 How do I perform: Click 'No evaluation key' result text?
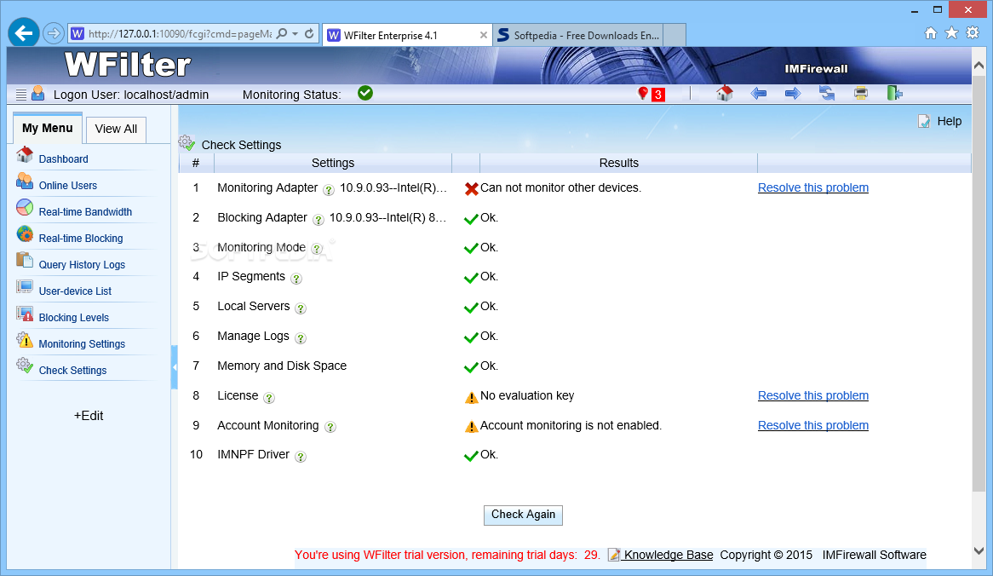point(527,395)
